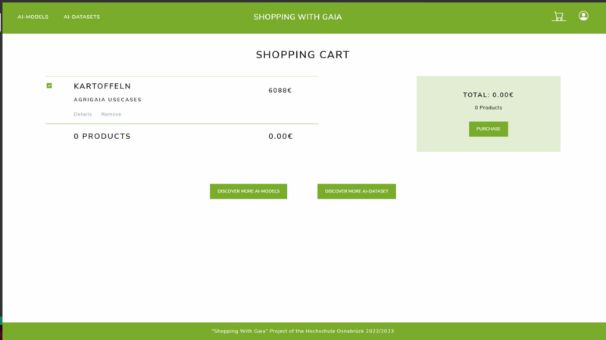The width and height of the screenshot is (606, 340).
Task: View Details of the Kartoffeln item
Action: click(x=83, y=114)
